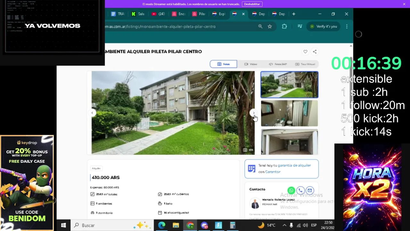Show next photo with right arrow

pyautogui.click(x=254, y=113)
